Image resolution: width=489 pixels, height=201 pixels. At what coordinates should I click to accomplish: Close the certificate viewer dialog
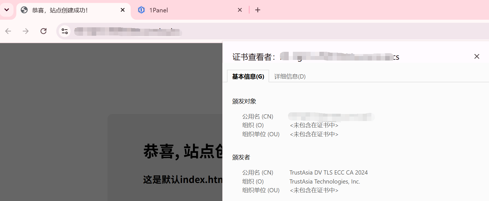click(x=477, y=57)
